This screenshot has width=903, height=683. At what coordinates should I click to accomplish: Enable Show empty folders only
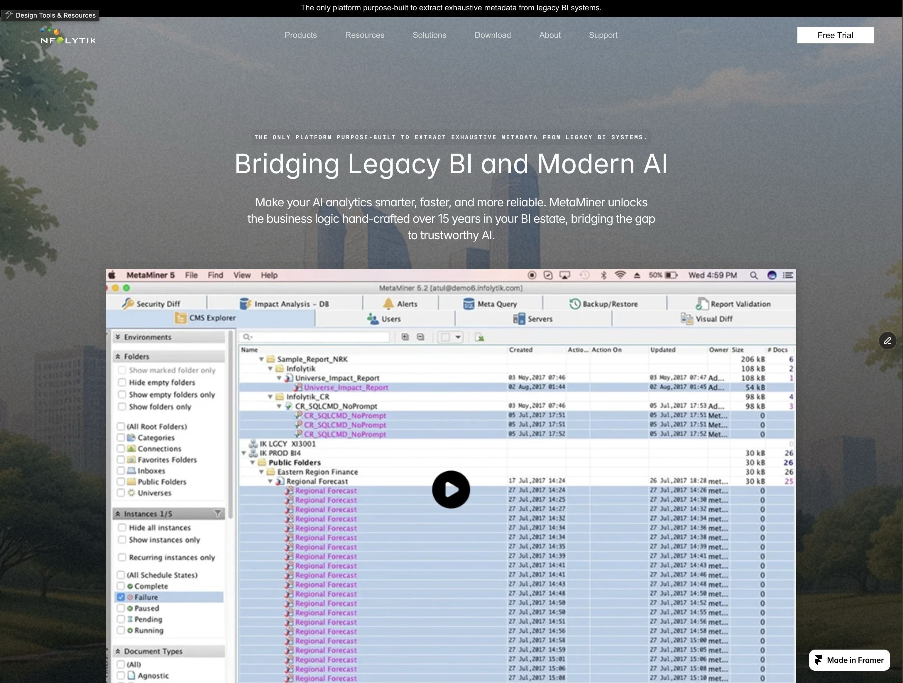[x=122, y=395]
